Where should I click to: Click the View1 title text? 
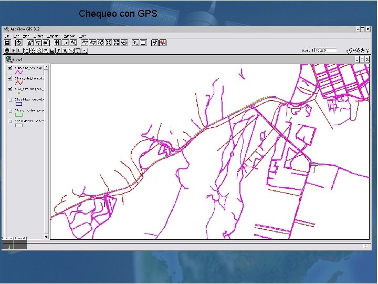[17, 59]
